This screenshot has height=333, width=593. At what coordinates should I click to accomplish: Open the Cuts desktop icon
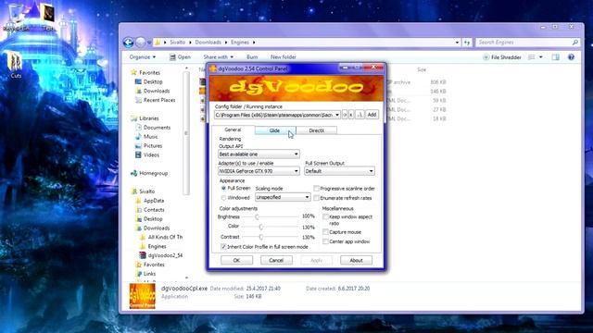pyautogui.click(x=16, y=66)
